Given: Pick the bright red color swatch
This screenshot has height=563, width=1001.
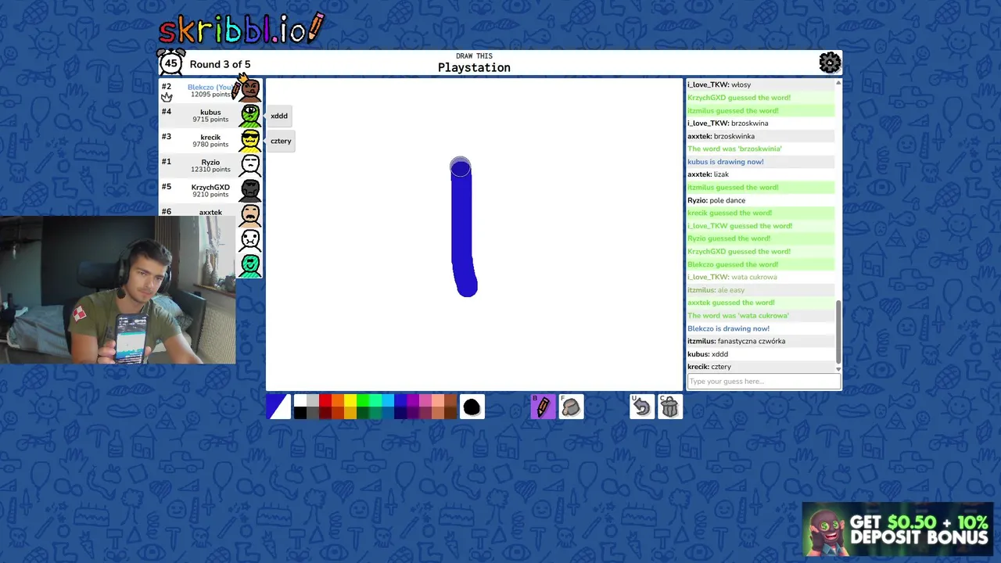Looking at the screenshot, I should click(x=325, y=400).
